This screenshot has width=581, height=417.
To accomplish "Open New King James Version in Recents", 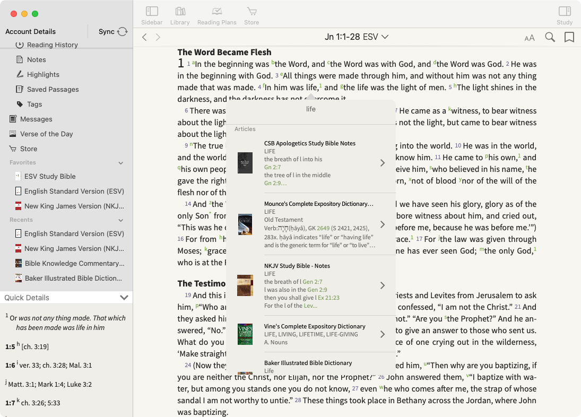I will pyautogui.click(x=74, y=248).
